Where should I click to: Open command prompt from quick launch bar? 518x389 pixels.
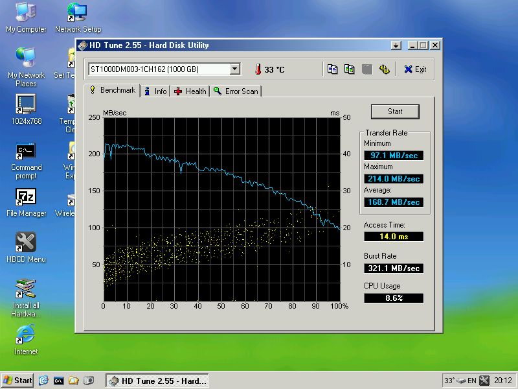[x=58, y=381]
